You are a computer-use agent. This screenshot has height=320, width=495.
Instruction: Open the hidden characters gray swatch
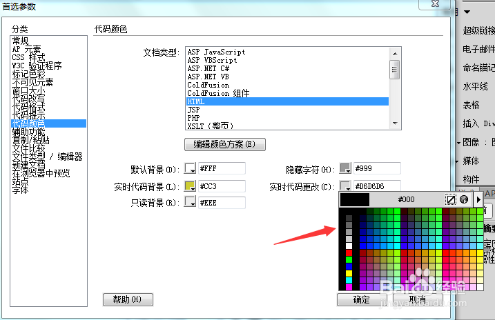pos(345,168)
